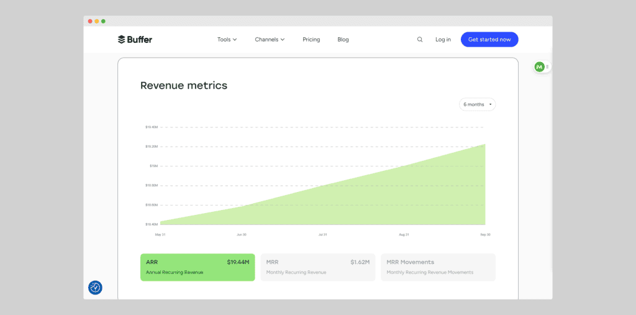This screenshot has width=636, height=315.
Task: Open the Blog menu item
Action: click(x=343, y=40)
